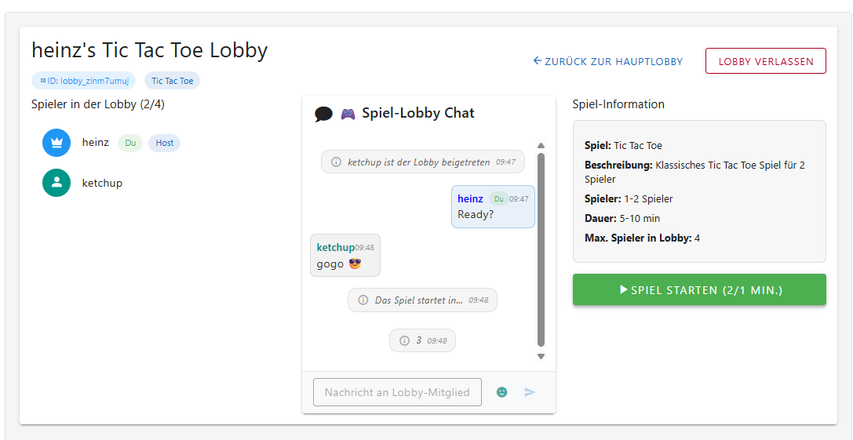Click the chat vertical scrollbar thumb
853x440 pixels.
541,249
